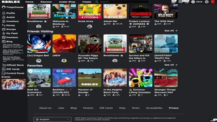Click See All for Friends Visiting

171,30
